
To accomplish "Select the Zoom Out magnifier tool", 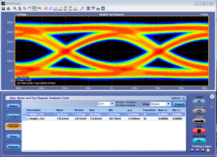I will [x=24, y=8].
